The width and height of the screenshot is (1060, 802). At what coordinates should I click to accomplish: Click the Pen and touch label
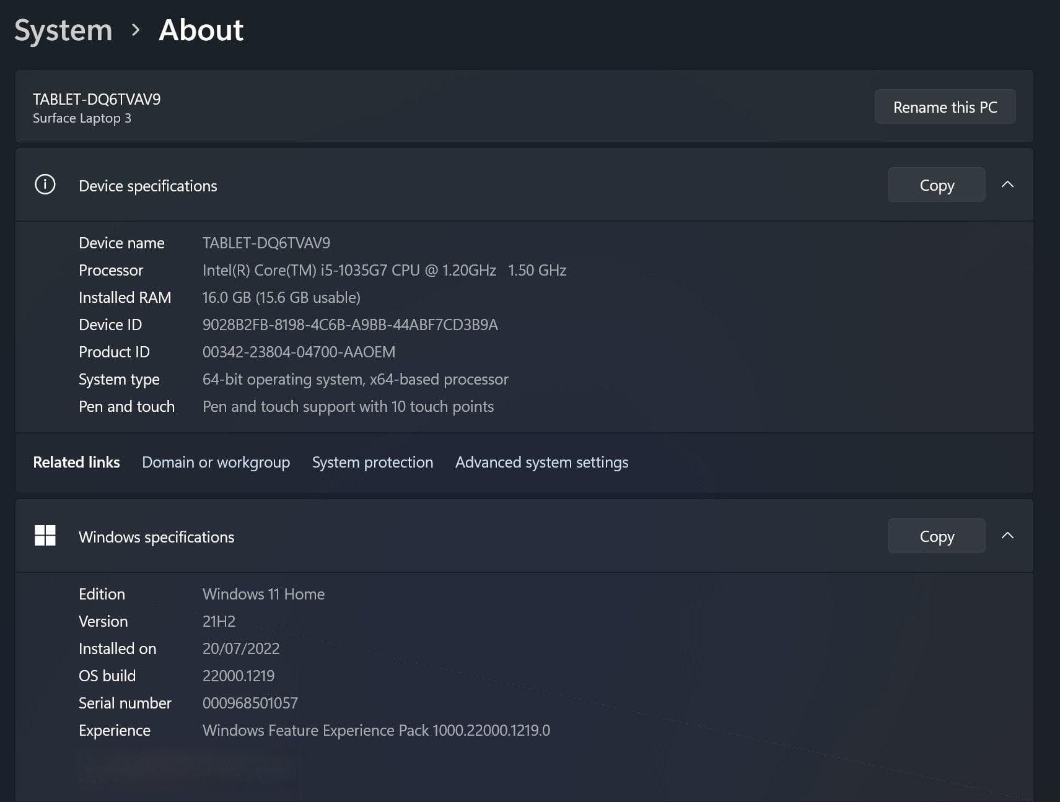[126, 406]
